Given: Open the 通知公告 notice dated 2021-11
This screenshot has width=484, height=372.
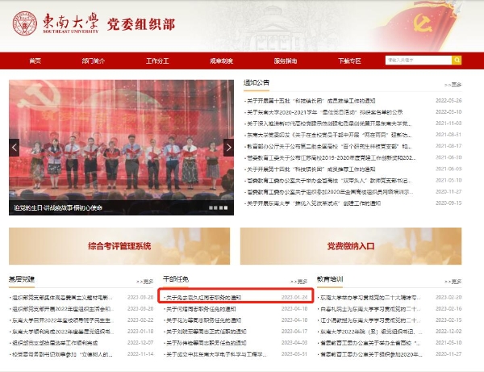Looking at the screenshot, I should click(x=329, y=123).
